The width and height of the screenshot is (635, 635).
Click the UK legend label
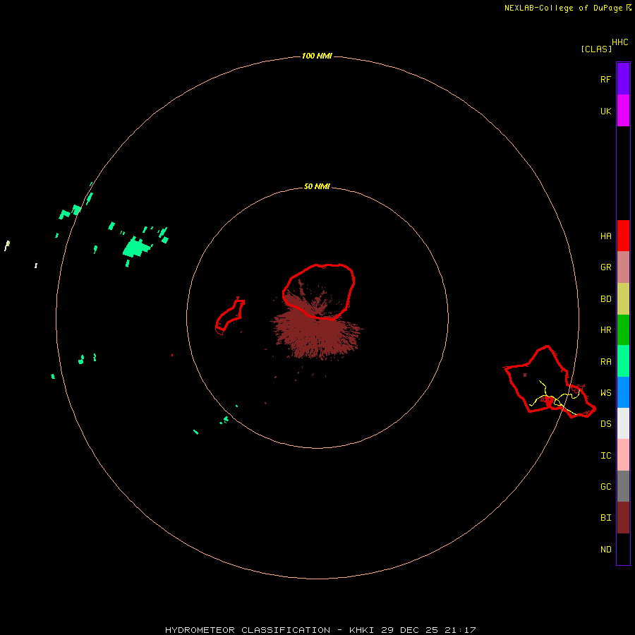(x=605, y=111)
